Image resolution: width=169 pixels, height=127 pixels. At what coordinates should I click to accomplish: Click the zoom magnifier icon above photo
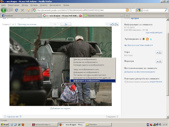coord(107,24)
